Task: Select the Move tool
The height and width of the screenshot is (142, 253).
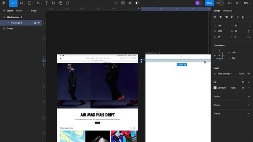Action: (12, 3)
